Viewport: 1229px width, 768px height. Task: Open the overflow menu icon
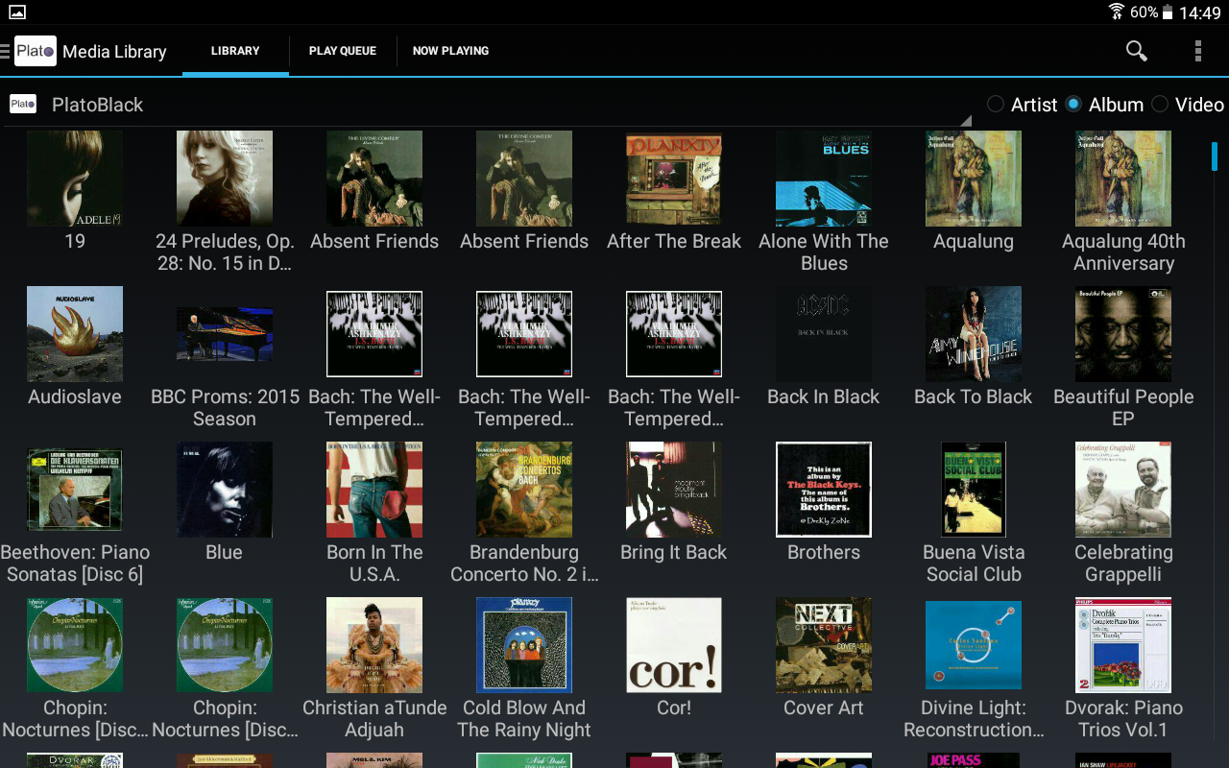pyautogui.click(x=1197, y=51)
